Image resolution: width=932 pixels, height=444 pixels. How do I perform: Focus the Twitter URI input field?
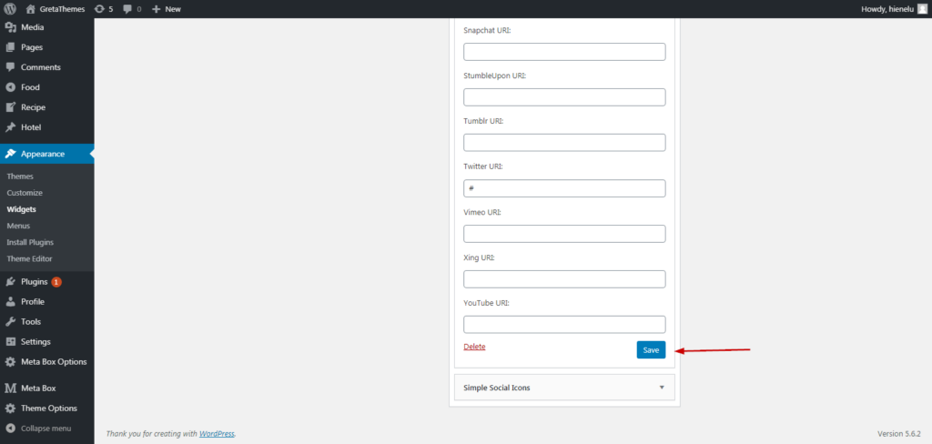click(x=564, y=188)
